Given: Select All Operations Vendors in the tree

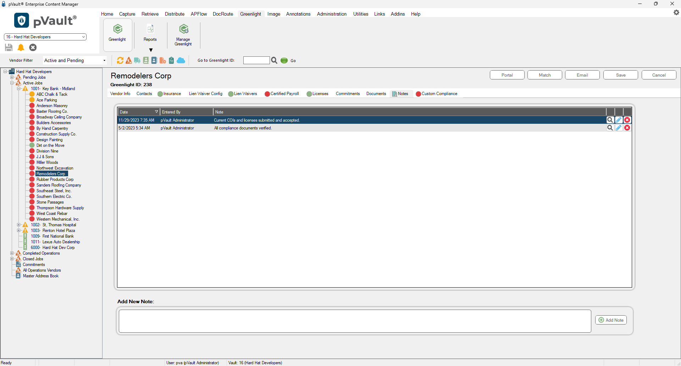Looking at the screenshot, I should (42, 270).
